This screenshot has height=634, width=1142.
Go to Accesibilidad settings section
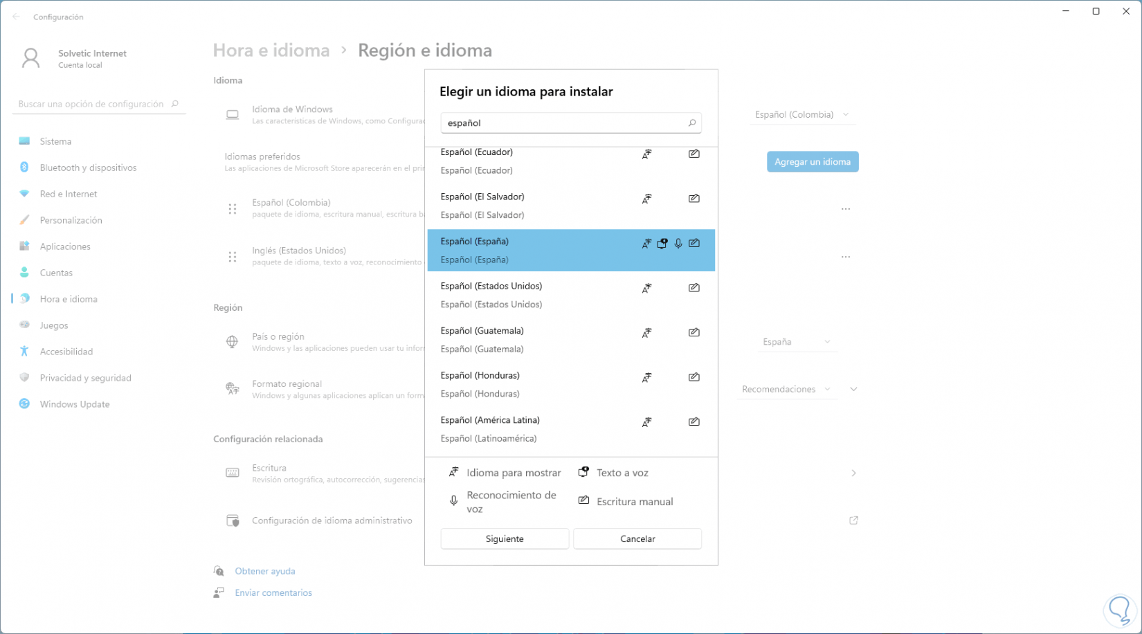click(x=66, y=352)
